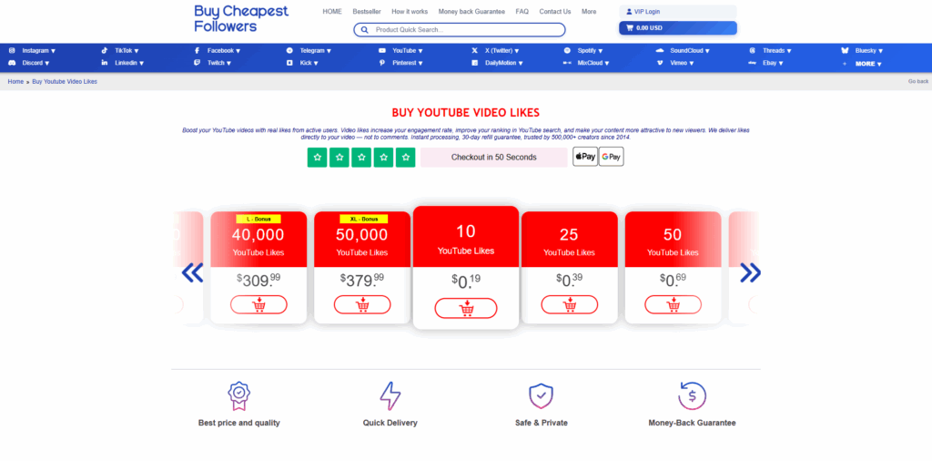
Task: Open the HOME menu item
Action: pyautogui.click(x=332, y=11)
